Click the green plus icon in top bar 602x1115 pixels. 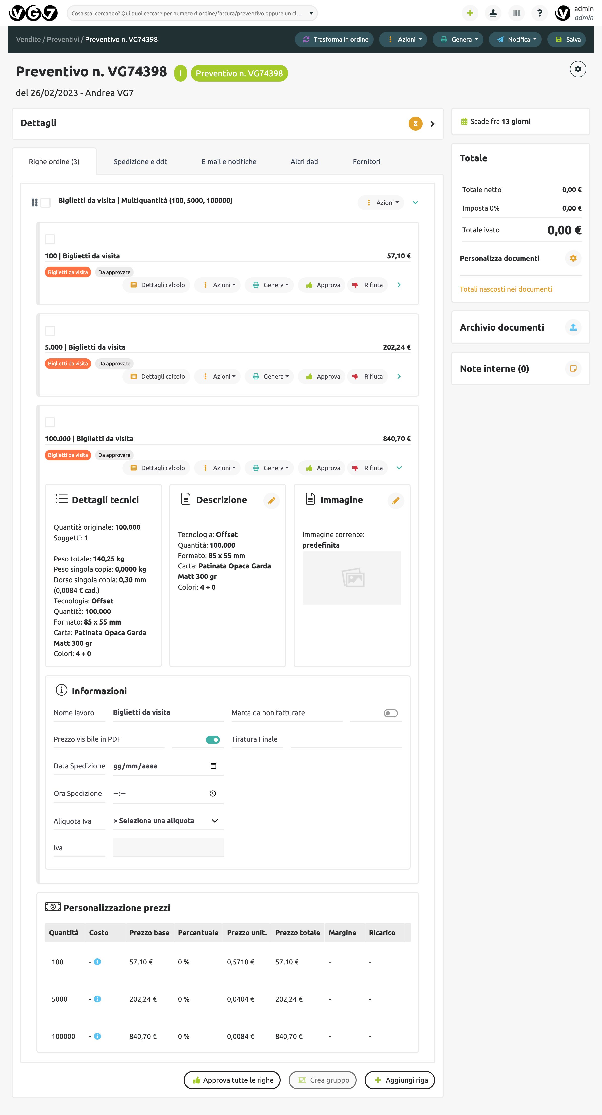point(470,13)
